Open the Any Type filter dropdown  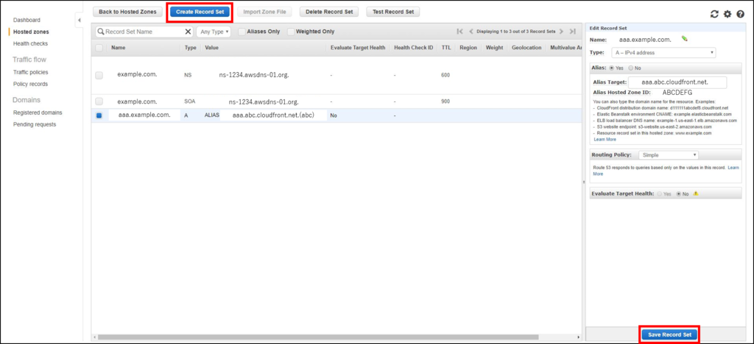point(214,32)
